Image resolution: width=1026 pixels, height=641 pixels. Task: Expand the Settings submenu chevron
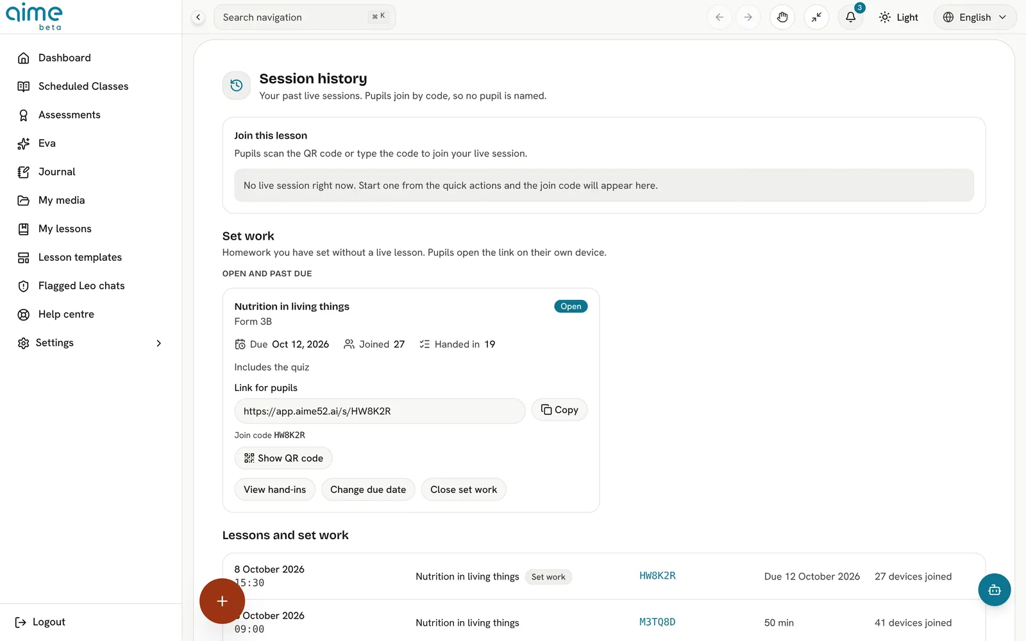point(159,343)
